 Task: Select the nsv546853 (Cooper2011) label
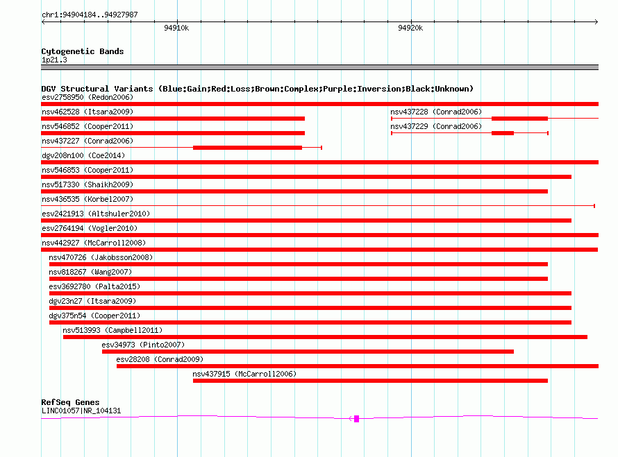coord(87,170)
